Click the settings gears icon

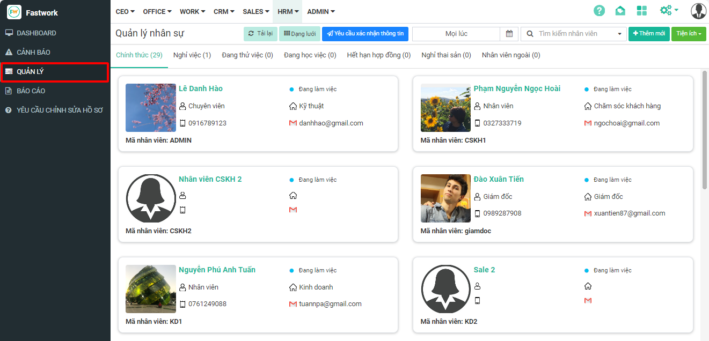coord(668,11)
